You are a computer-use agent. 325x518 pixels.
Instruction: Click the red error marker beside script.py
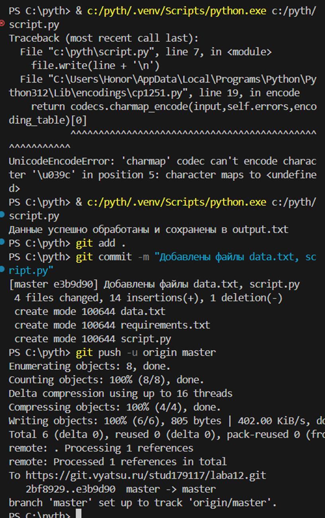[2, 24]
